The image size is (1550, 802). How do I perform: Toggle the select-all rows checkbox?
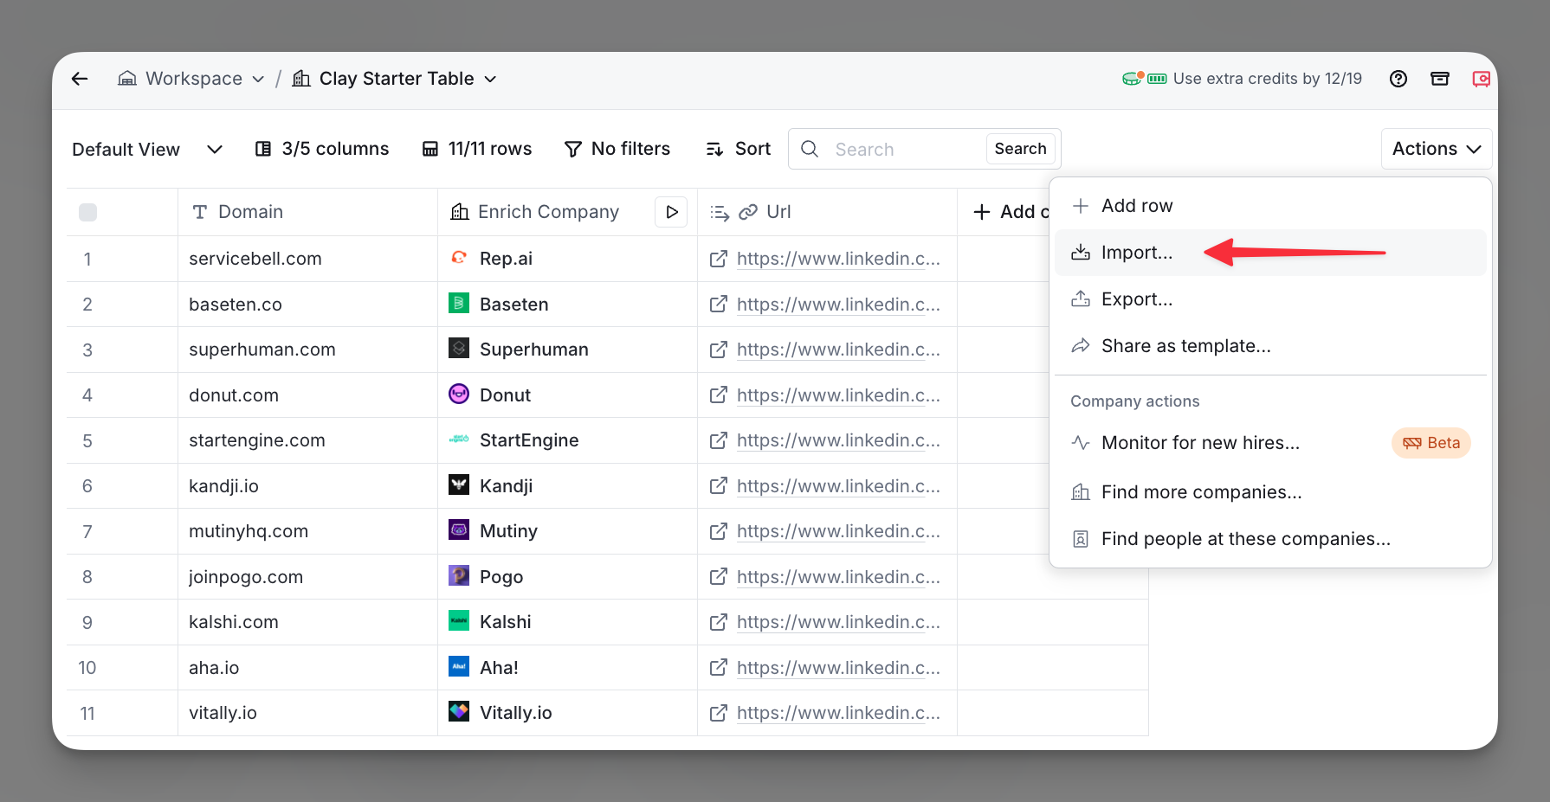[x=87, y=212]
